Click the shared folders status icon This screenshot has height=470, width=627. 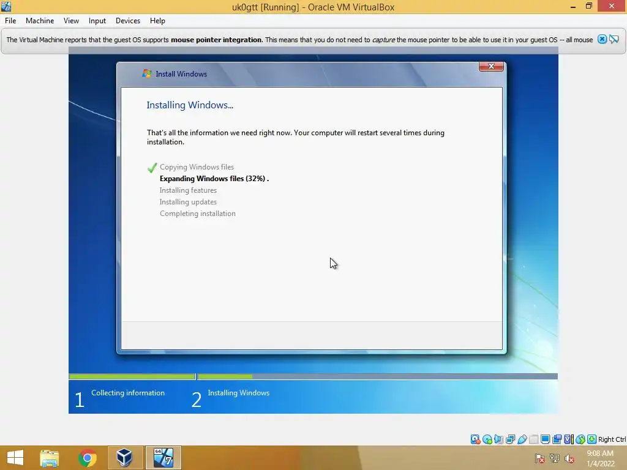click(x=533, y=439)
